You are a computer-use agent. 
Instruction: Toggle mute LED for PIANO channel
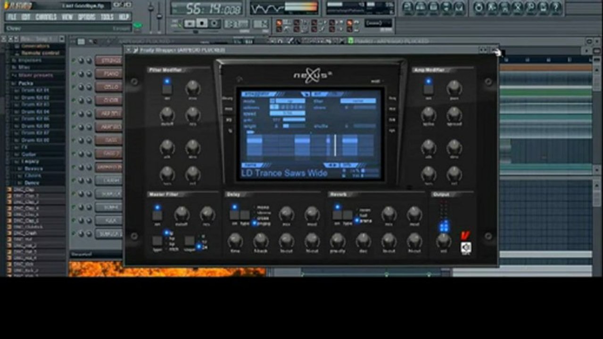(x=74, y=74)
